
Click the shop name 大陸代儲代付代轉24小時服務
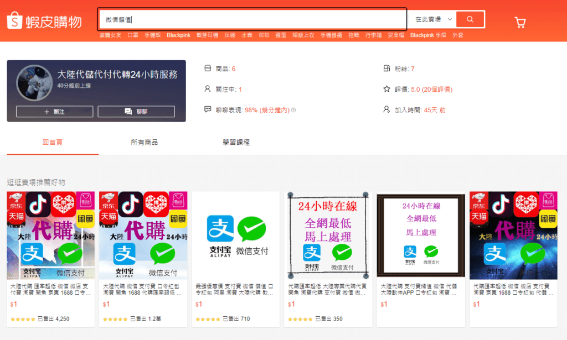117,74
